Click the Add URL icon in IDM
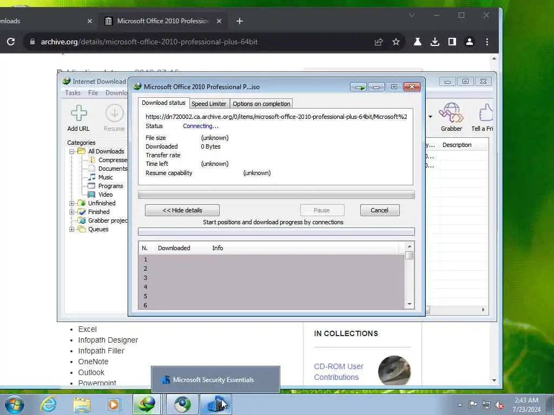The width and height of the screenshot is (554, 415). (x=78, y=113)
